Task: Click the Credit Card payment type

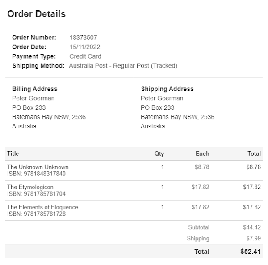Action: coord(85,56)
